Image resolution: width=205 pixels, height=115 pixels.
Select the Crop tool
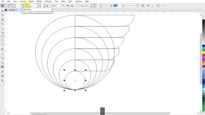[2, 19]
